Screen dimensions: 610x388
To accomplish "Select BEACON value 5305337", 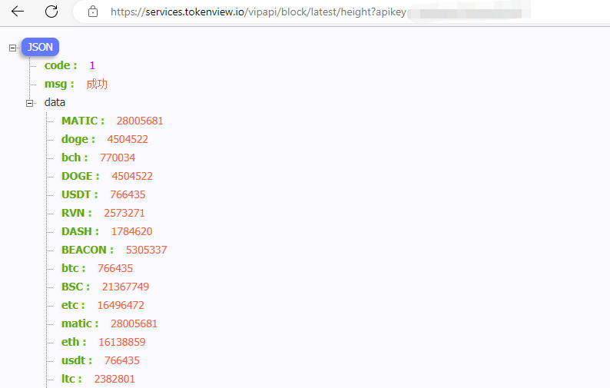I will (x=146, y=250).
